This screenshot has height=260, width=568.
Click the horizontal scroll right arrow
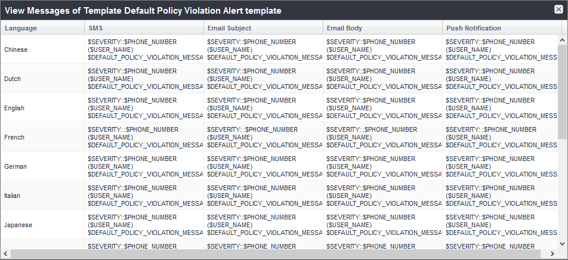[x=554, y=254]
